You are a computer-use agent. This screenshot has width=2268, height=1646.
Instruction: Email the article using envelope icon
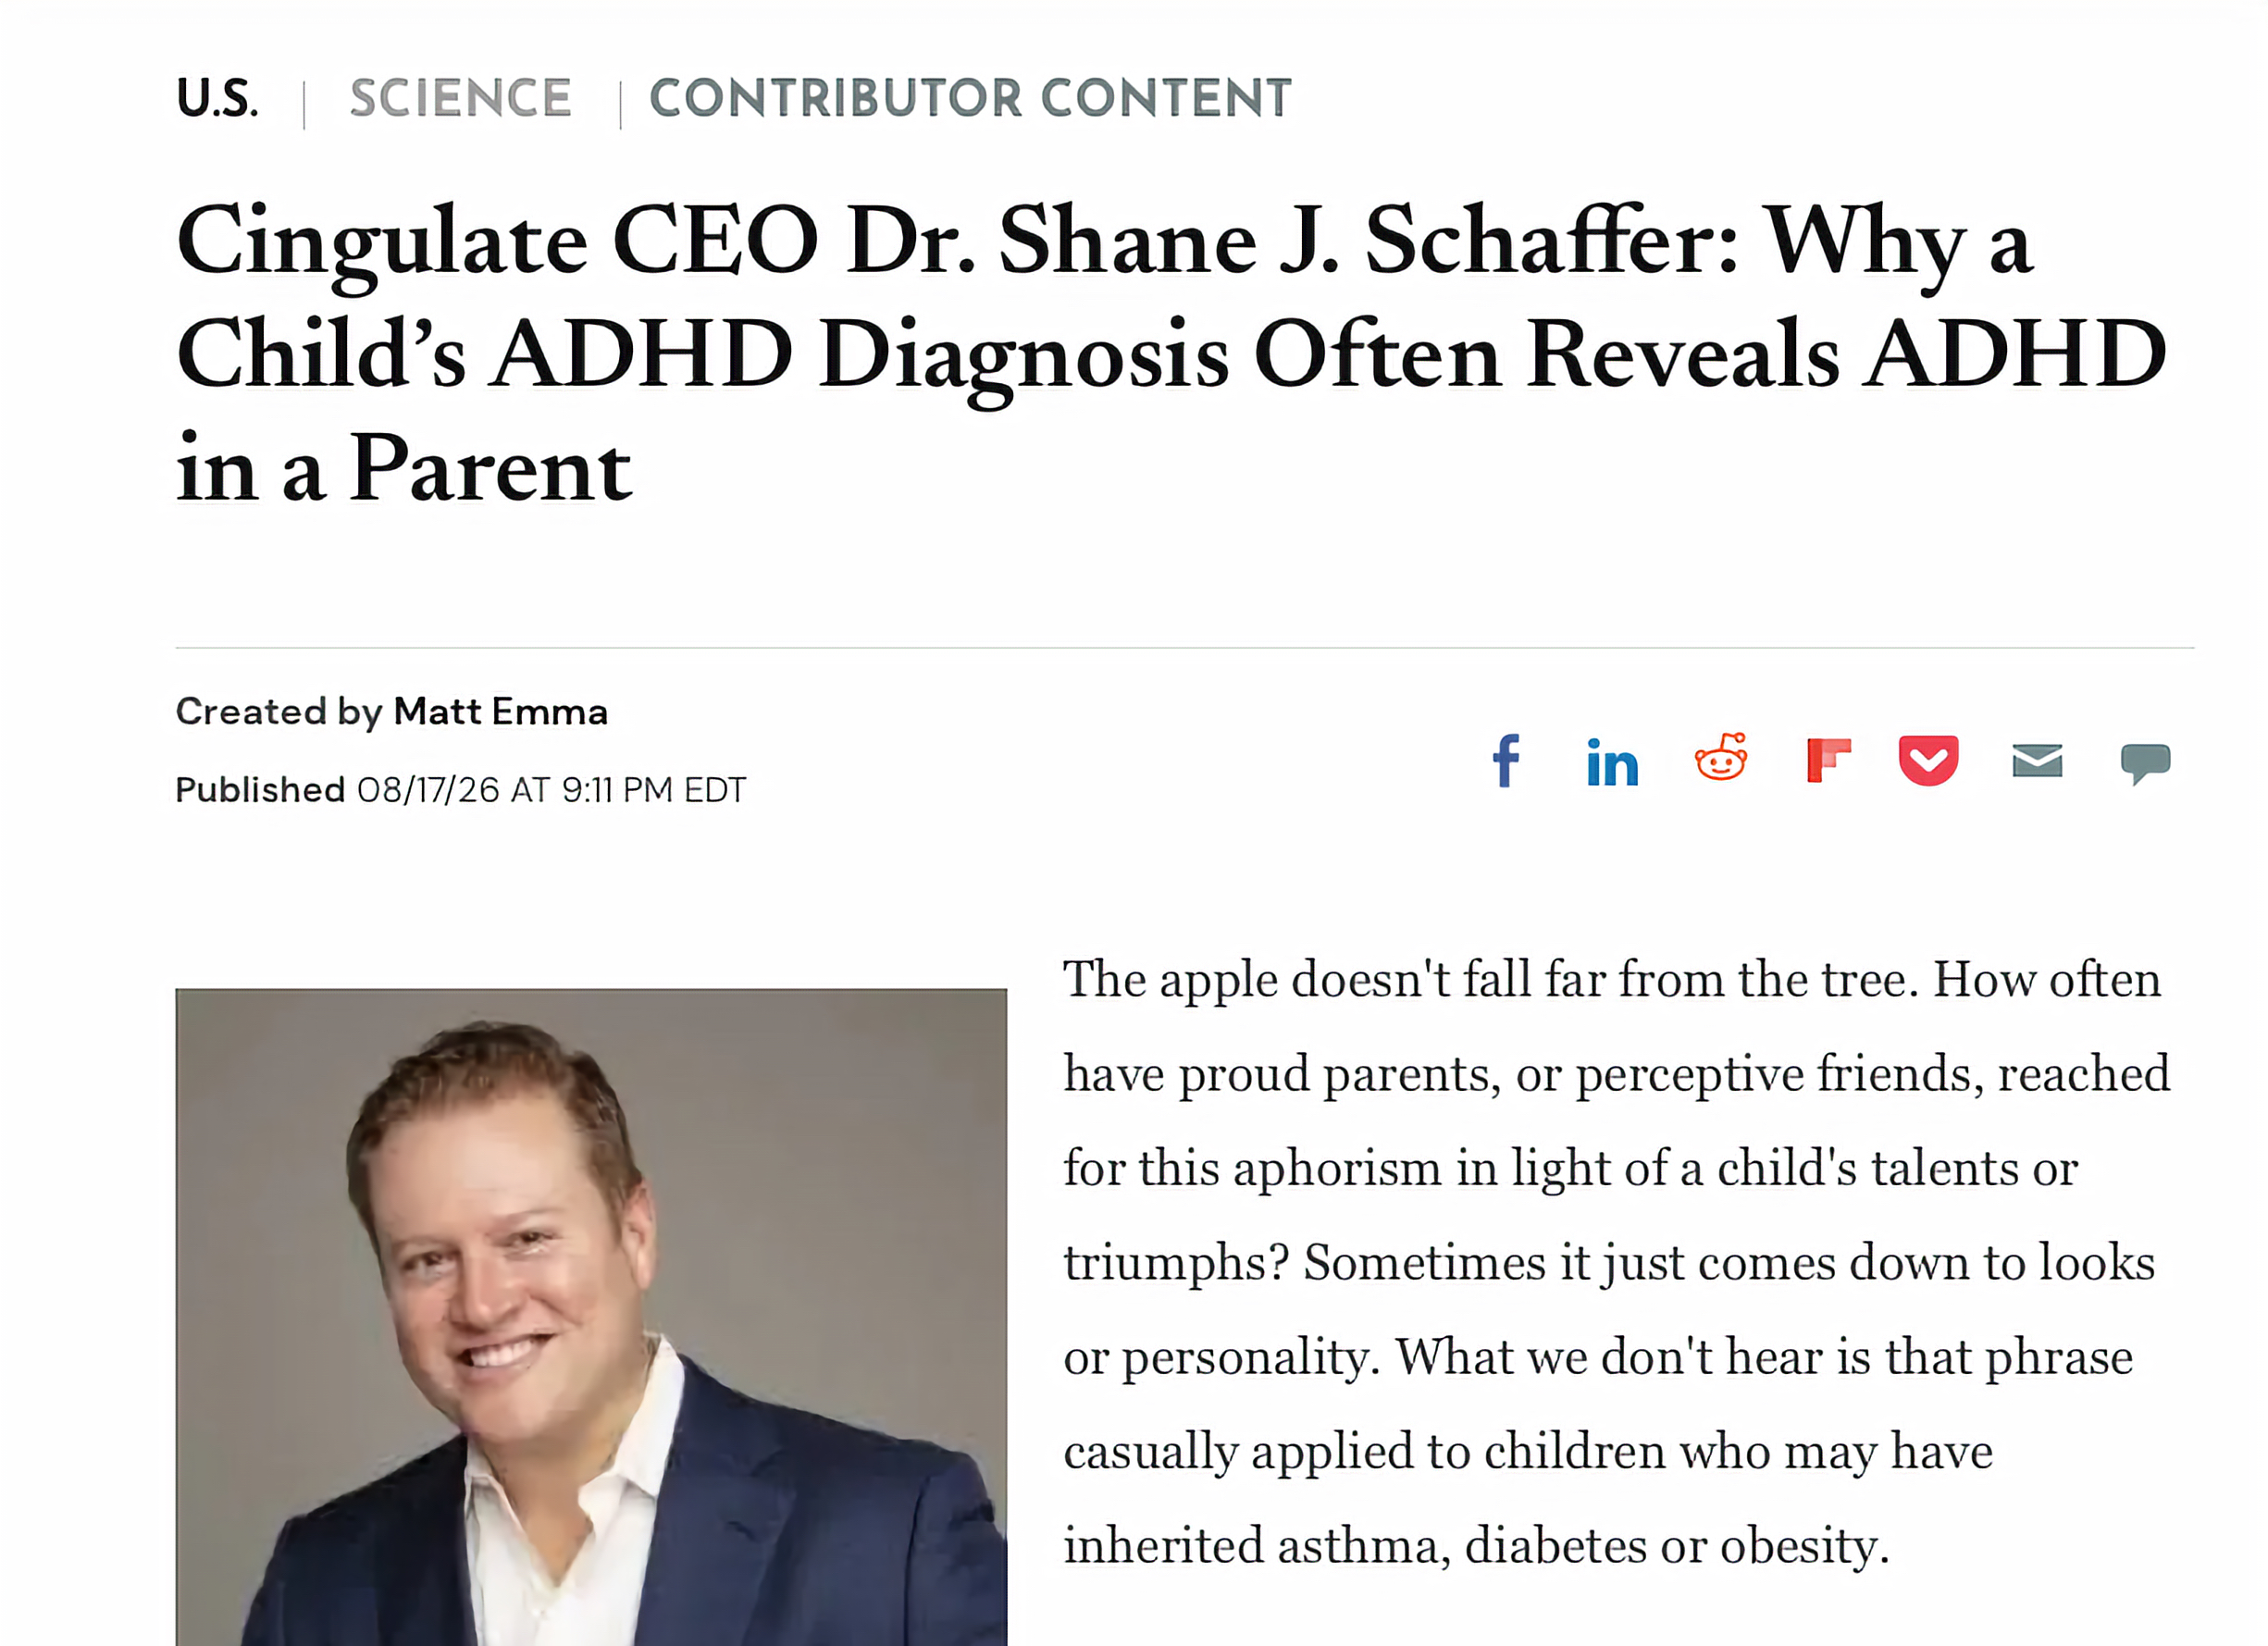click(2037, 761)
